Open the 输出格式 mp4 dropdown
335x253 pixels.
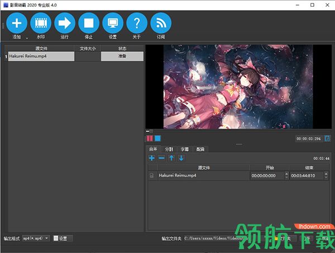pos(36,238)
